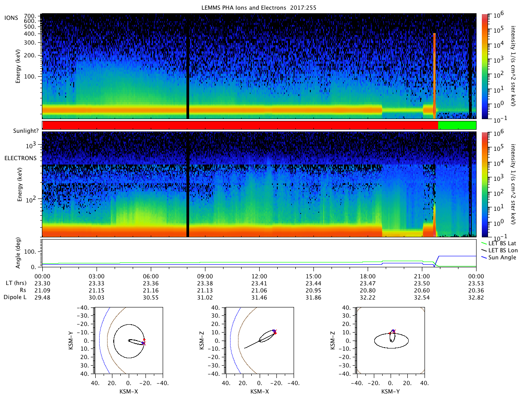Click the ions intensity color bar

[485, 66]
